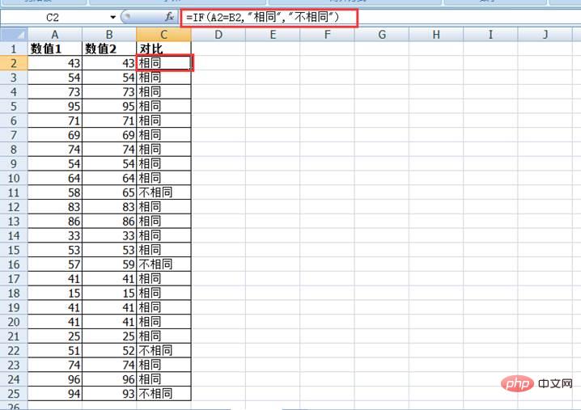
Task: Select column E header
Action: 273,35
